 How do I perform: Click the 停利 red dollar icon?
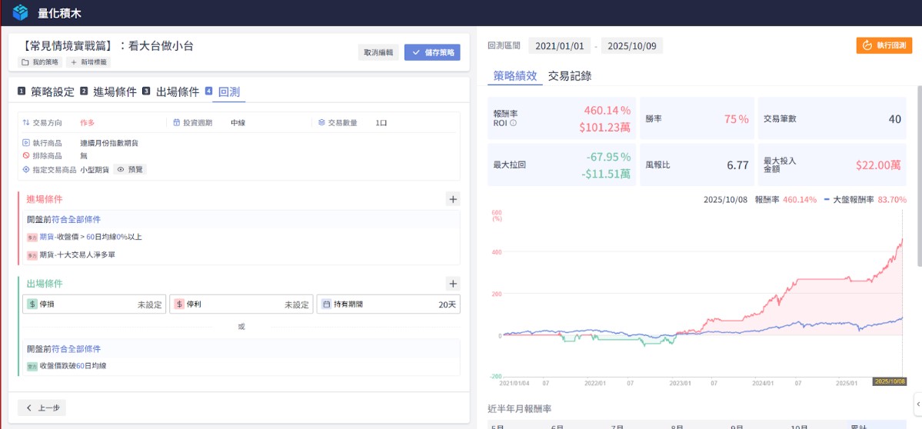tap(178, 304)
